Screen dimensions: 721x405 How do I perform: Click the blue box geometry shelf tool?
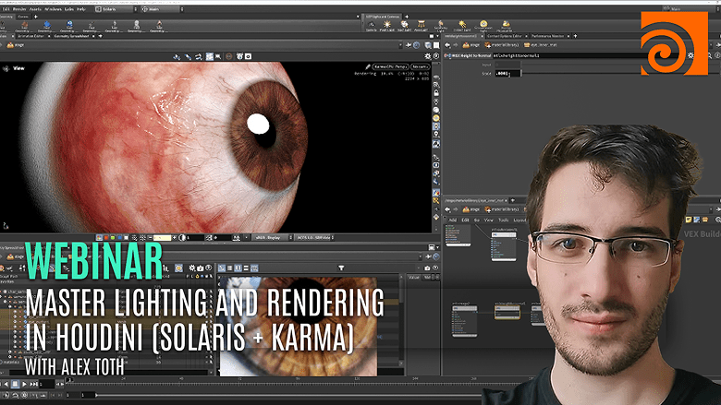(46, 27)
